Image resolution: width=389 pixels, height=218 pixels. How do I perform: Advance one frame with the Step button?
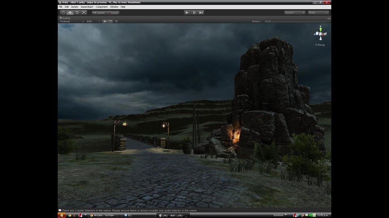point(201,12)
